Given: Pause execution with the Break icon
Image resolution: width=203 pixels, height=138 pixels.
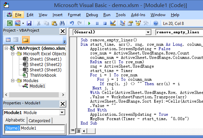Looking at the screenshot, I should [x=97, y=23].
